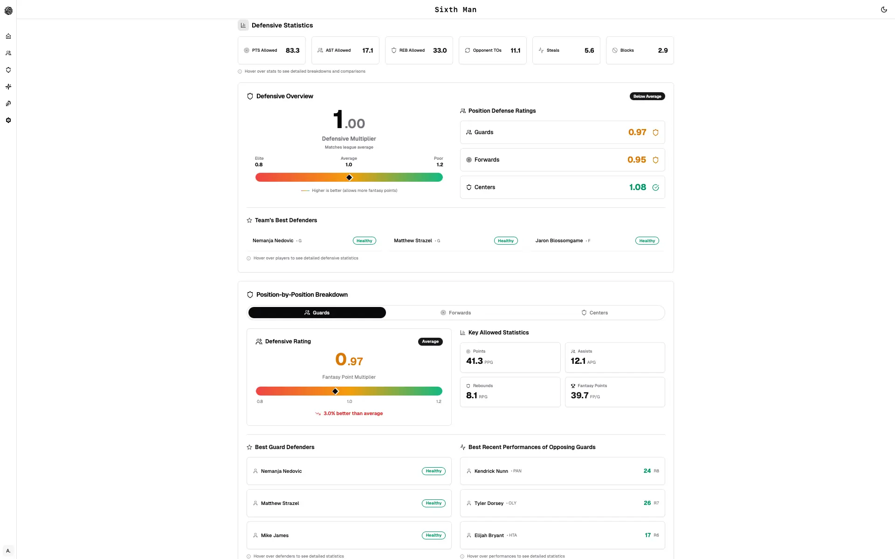The width and height of the screenshot is (895, 559).
Task: Click the Below Average badge
Action: tap(647, 96)
